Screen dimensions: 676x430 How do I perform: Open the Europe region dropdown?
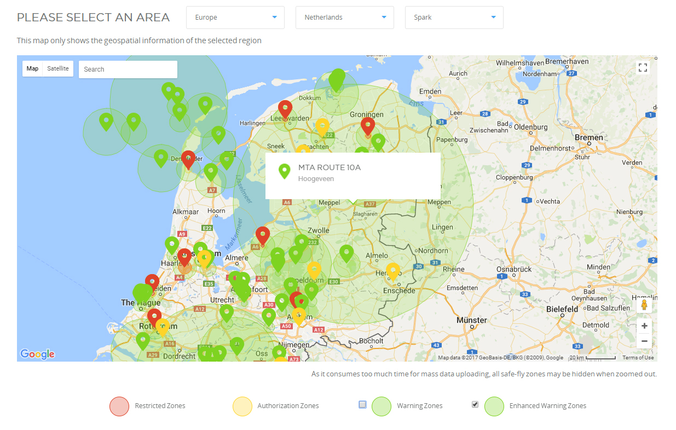point(235,18)
